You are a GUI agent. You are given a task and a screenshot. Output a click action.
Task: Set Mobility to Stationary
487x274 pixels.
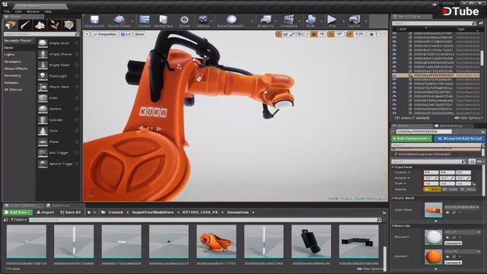[x=450, y=190]
